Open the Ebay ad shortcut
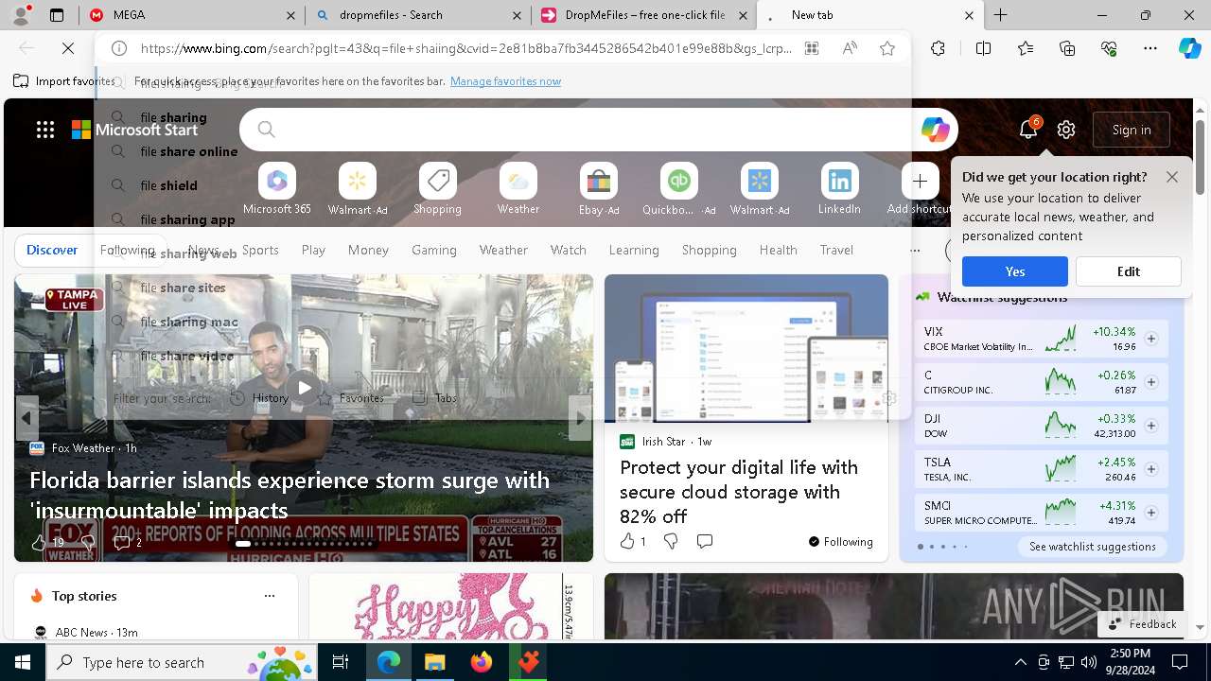 coord(598,189)
